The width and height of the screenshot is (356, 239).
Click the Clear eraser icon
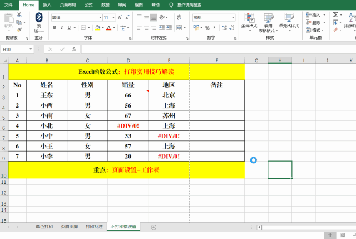(335, 30)
